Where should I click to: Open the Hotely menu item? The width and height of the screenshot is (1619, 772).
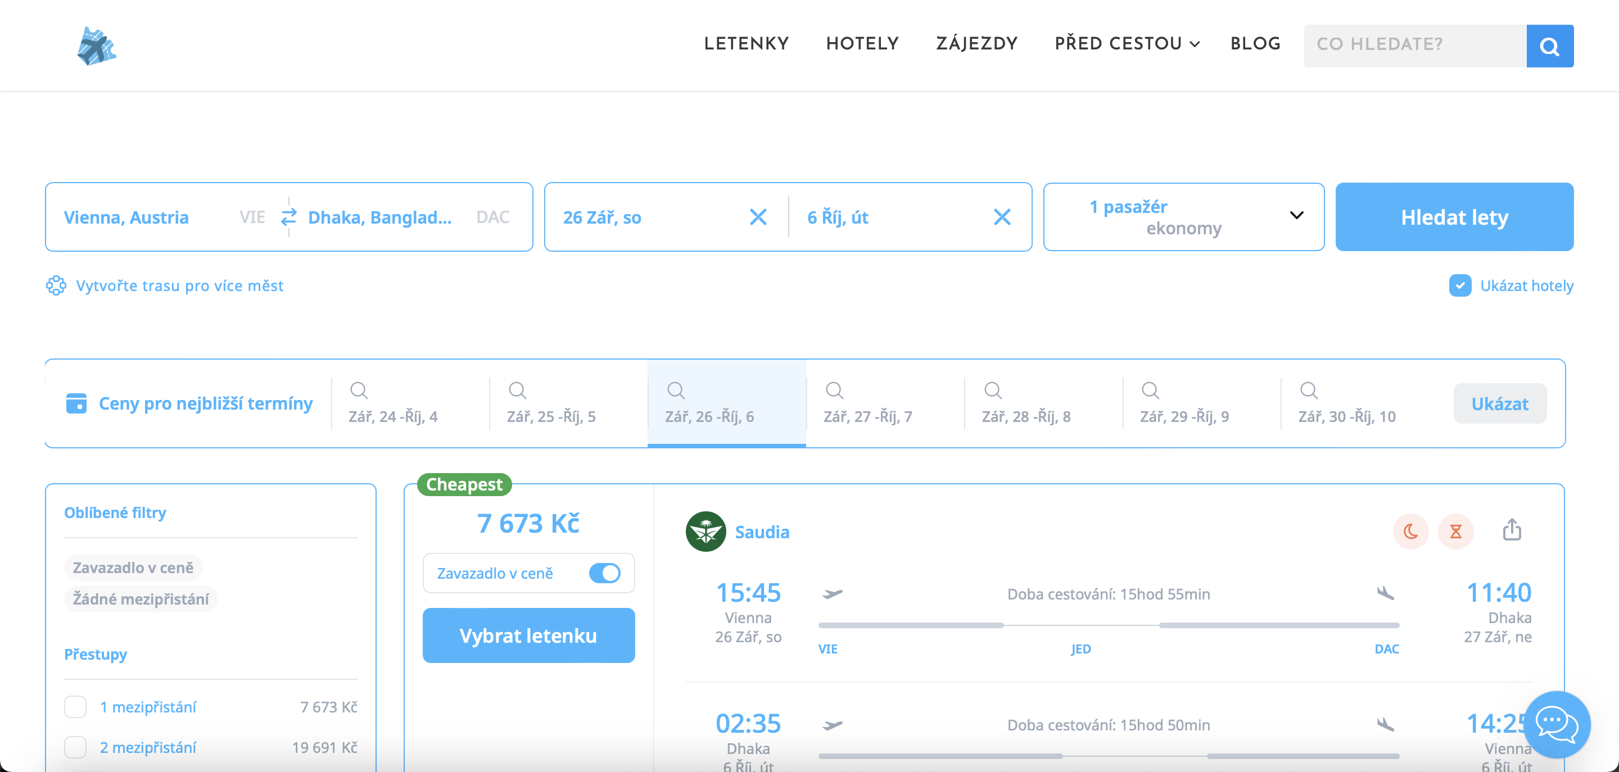[x=862, y=43]
